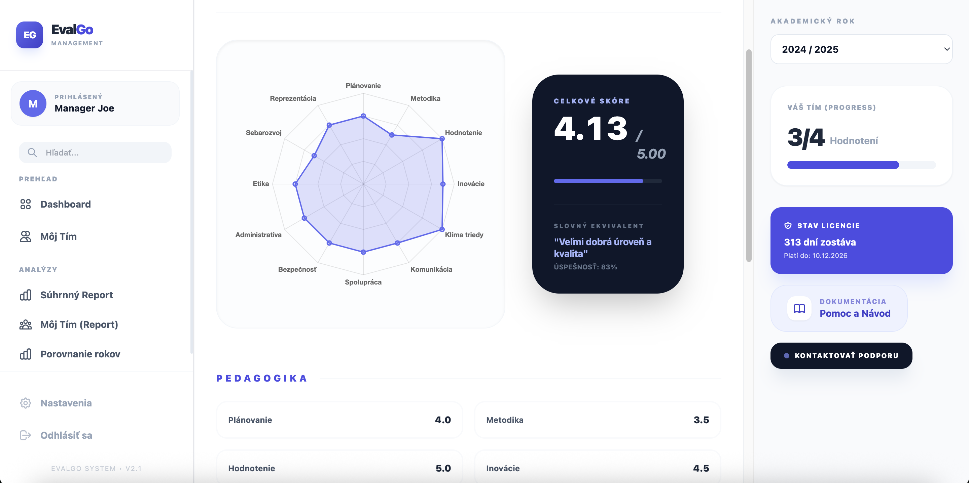Click the Kontaktovať podporu button
This screenshot has height=483, width=969.
tap(841, 355)
